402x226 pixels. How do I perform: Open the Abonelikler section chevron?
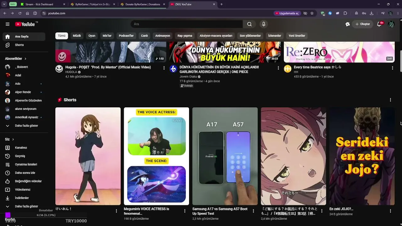click(25, 59)
